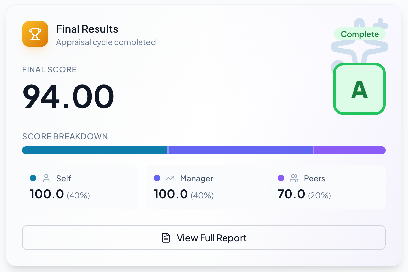The image size is (408, 272).
Task: Select the green A grade box
Action: click(x=359, y=89)
